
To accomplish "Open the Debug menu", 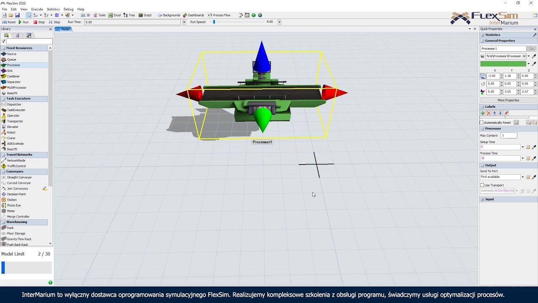I will click(69, 9).
